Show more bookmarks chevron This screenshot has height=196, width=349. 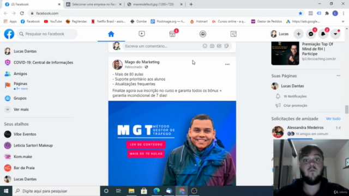[343, 22]
